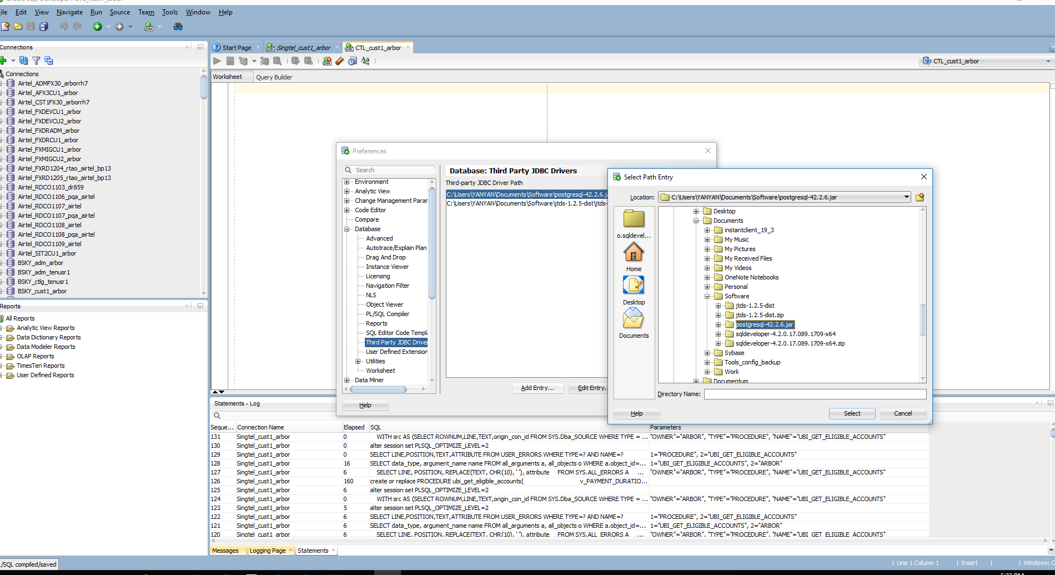This screenshot has height=575, width=1055.
Task: Refresh the Connections list
Action: [24, 61]
